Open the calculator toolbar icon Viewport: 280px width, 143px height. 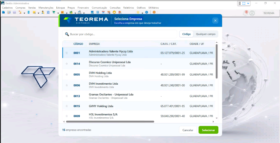[98, 12]
